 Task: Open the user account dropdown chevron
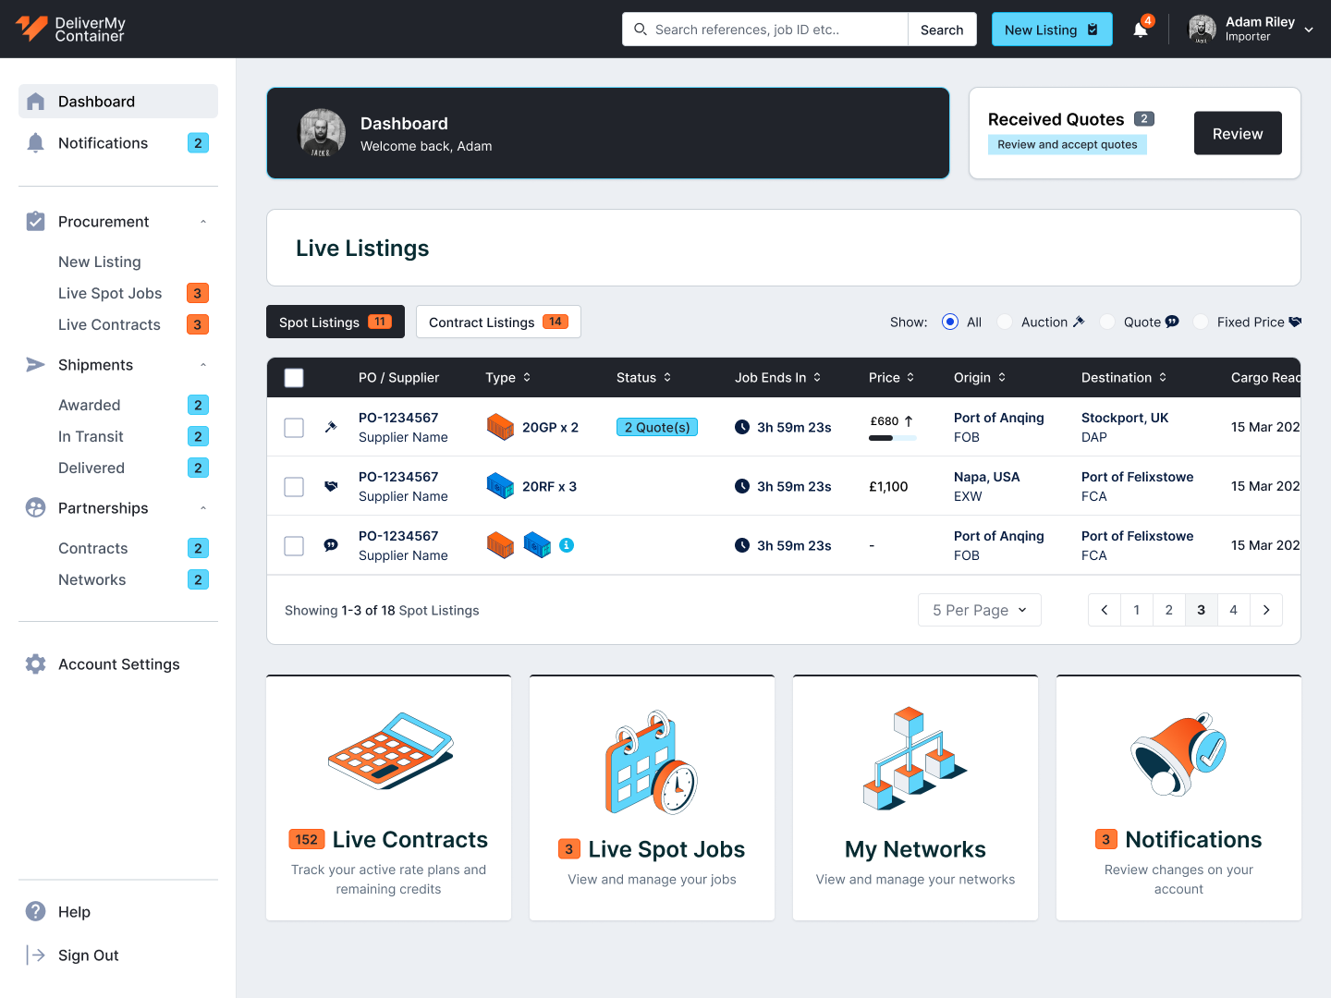(x=1309, y=30)
